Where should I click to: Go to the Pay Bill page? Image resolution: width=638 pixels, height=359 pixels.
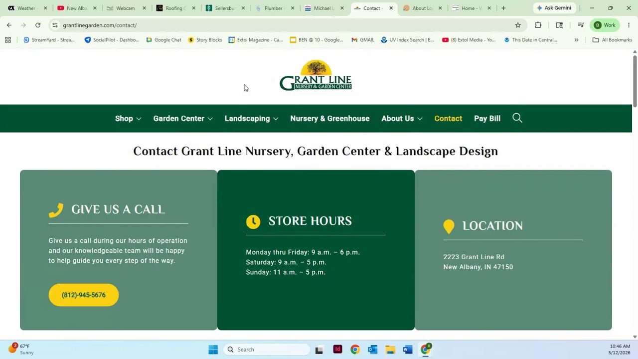point(487,119)
